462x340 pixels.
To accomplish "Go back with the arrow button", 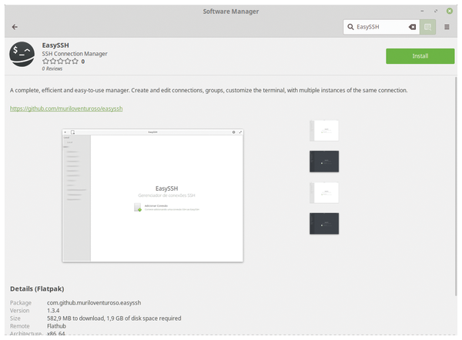I will 15,27.
